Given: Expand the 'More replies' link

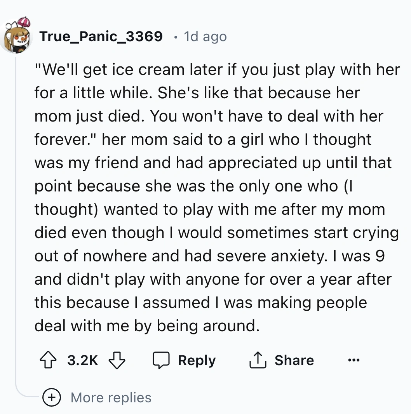Looking at the screenshot, I should point(111,397).
